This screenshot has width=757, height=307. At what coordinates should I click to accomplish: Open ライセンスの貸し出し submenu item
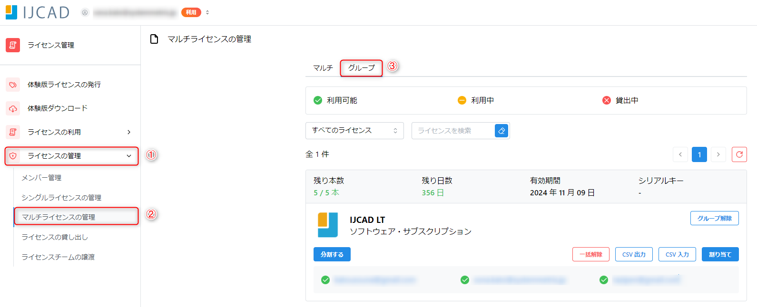(x=55, y=237)
